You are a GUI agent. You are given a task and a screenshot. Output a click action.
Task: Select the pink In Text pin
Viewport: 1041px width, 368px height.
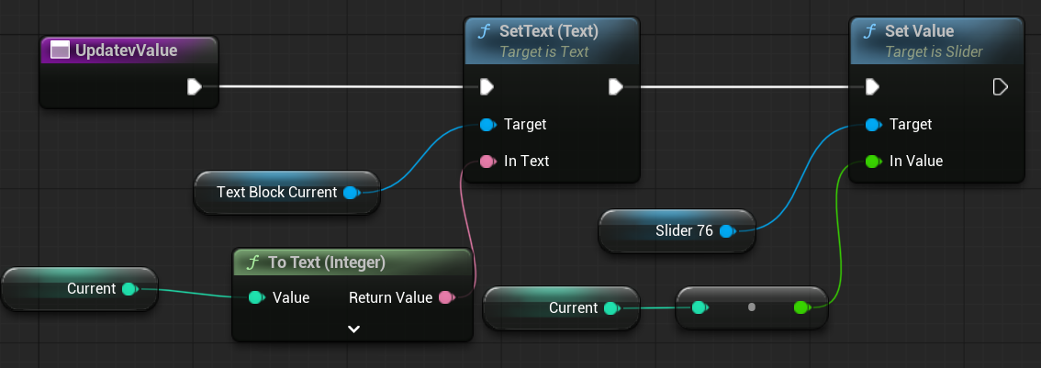click(x=487, y=162)
